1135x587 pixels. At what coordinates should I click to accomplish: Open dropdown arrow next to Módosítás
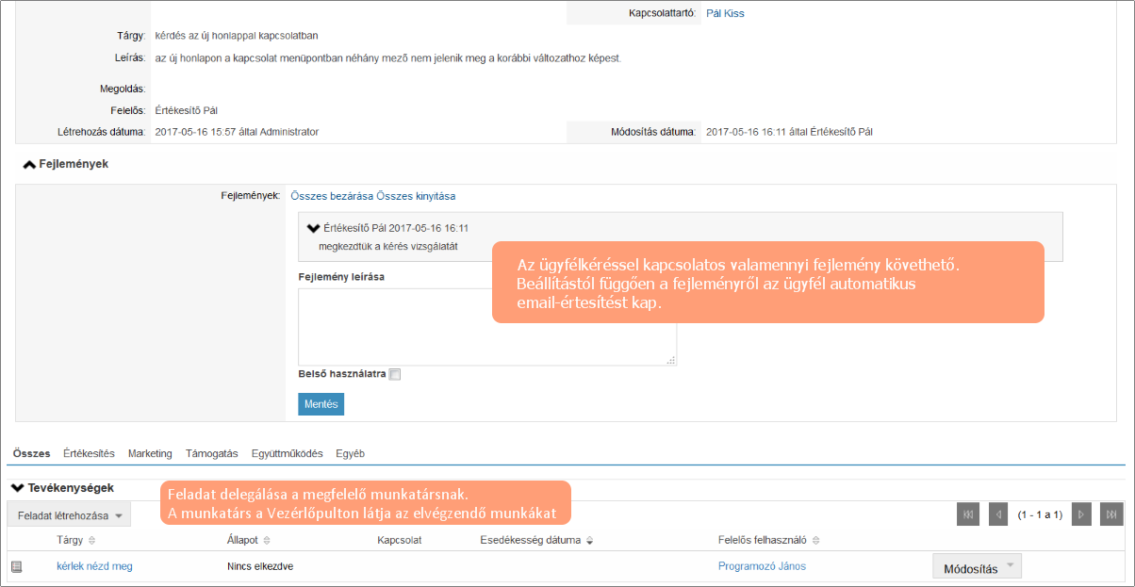click(x=1010, y=565)
